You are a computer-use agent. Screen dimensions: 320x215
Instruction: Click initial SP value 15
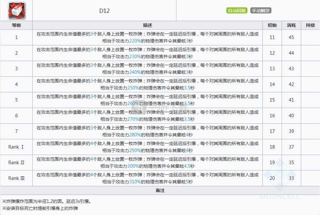point(272,100)
